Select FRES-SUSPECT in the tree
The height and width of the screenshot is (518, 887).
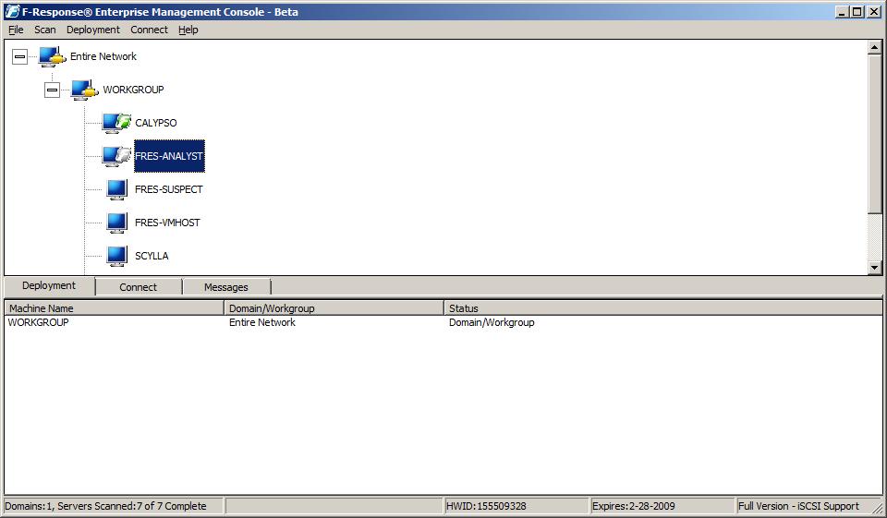click(x=168, y=189)
